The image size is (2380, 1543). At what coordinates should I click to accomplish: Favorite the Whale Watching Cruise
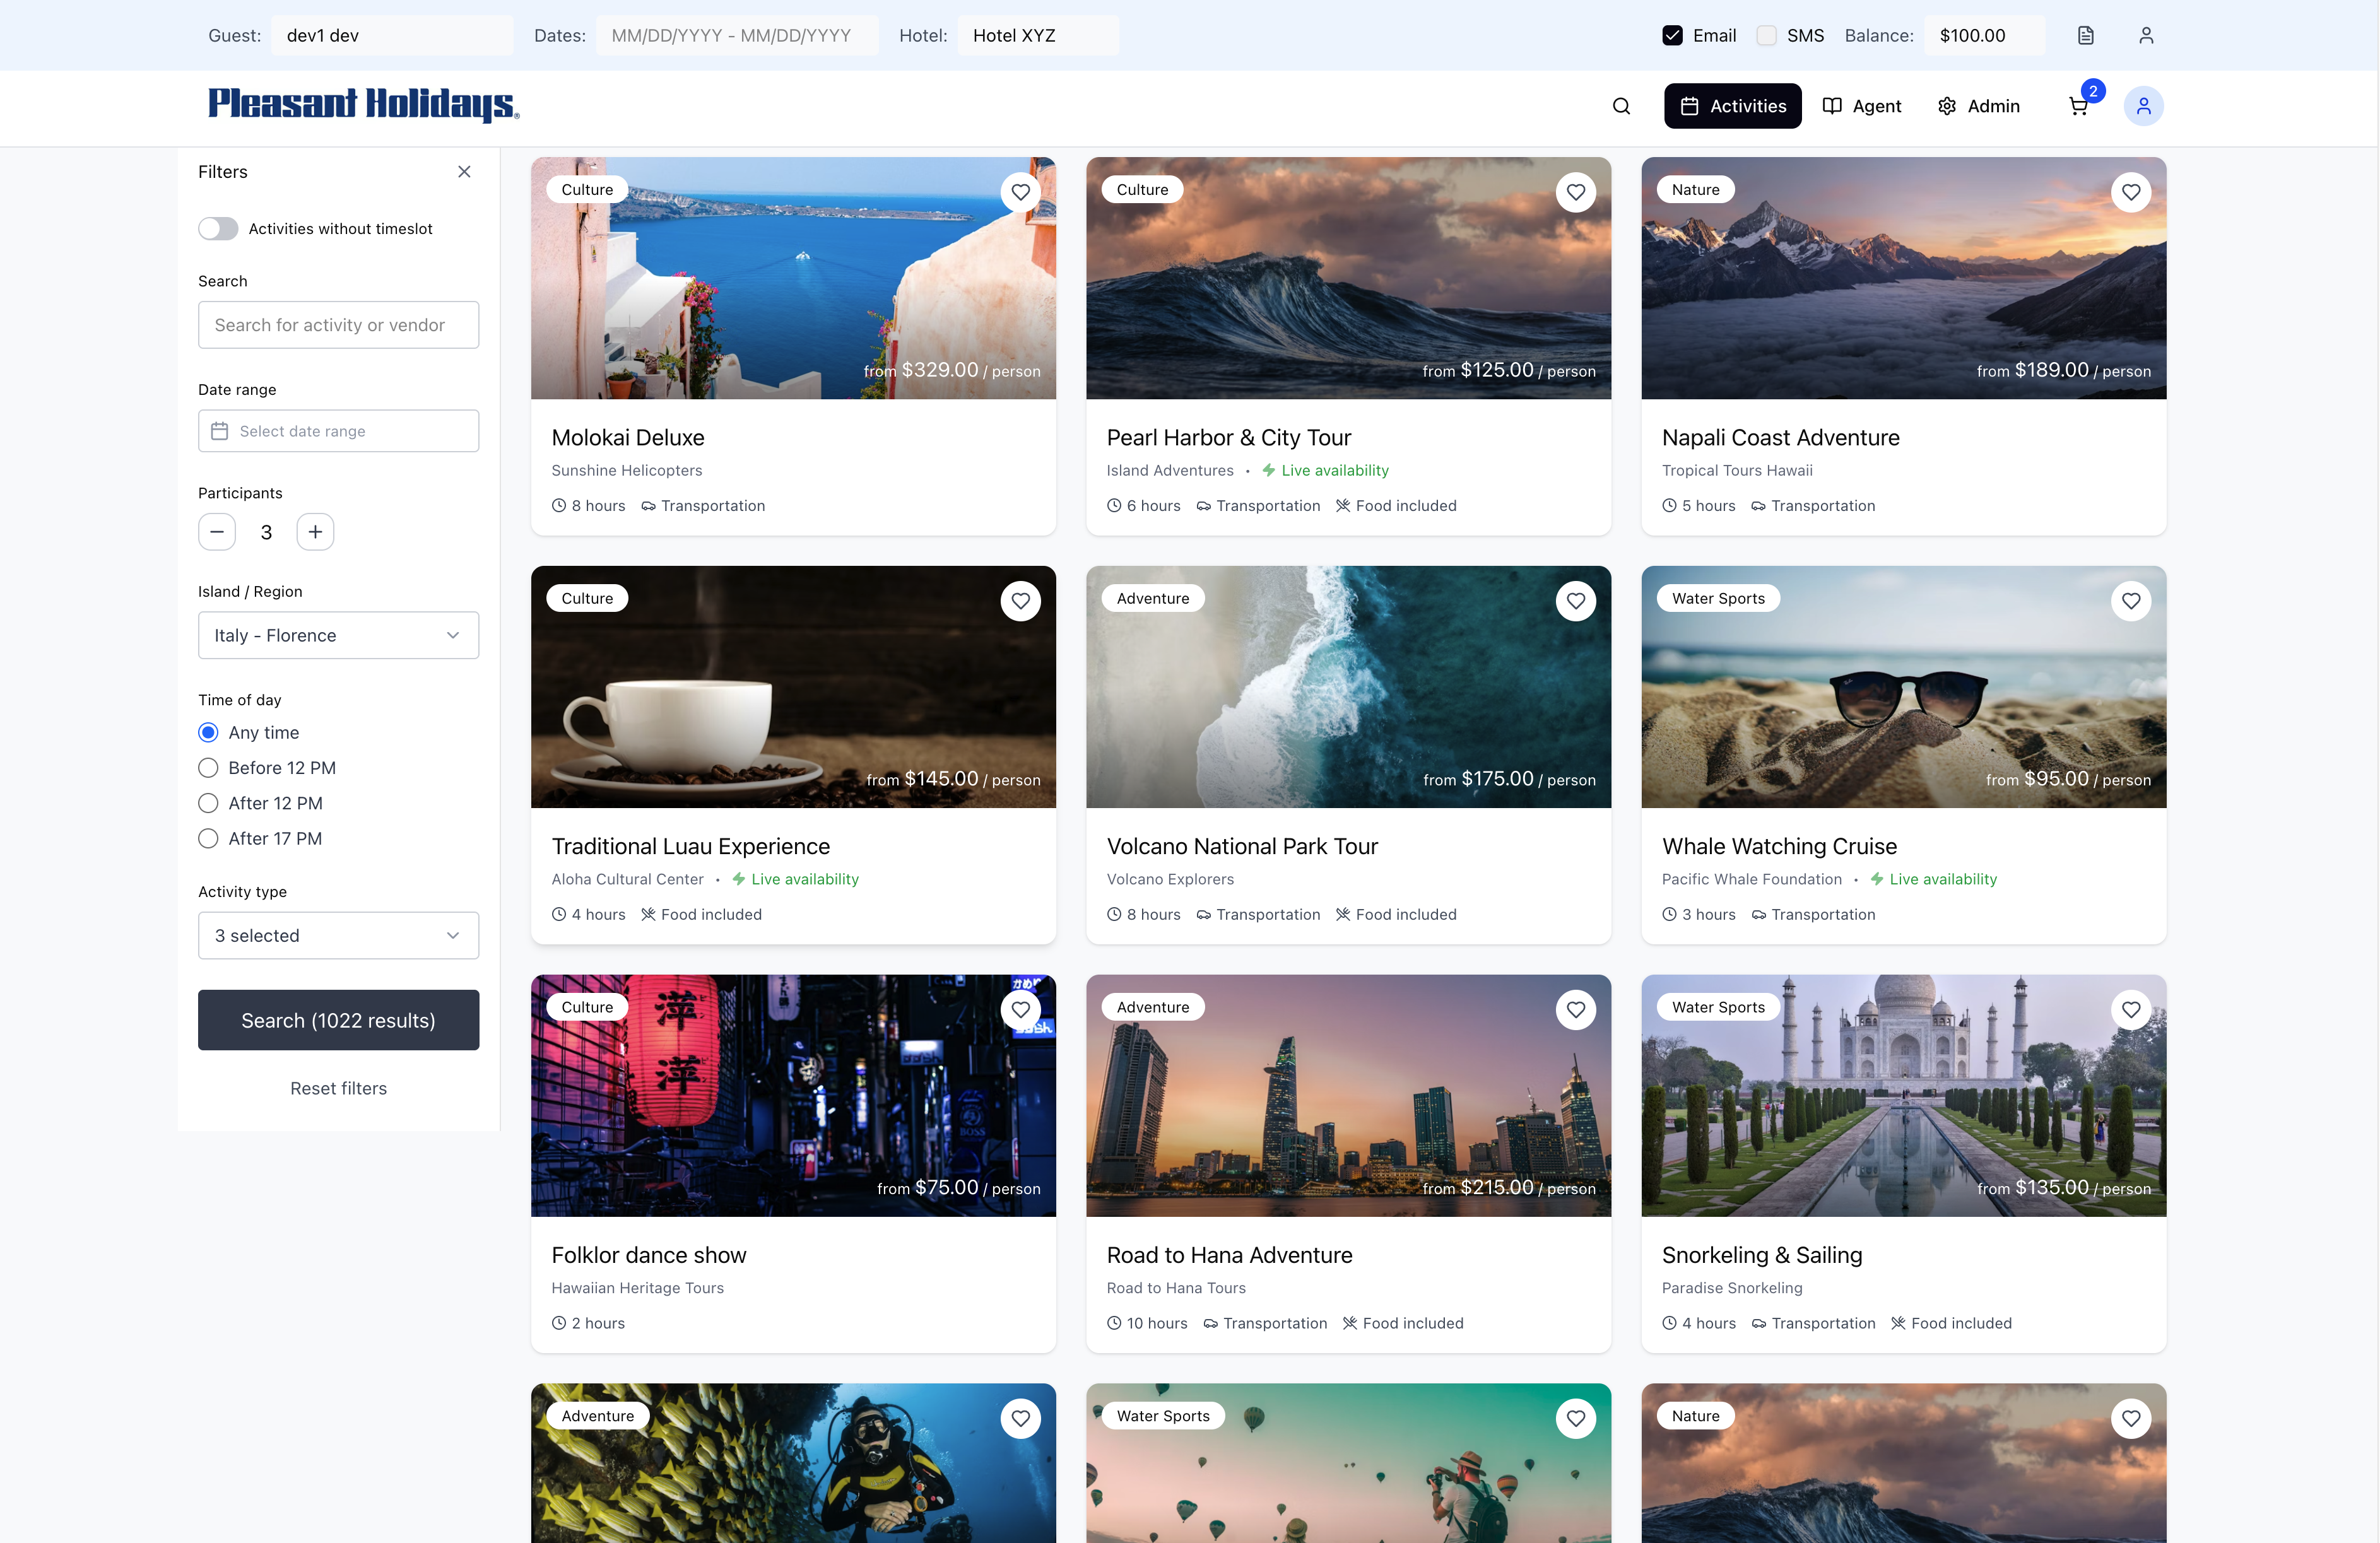click(x=2131, y=601)
